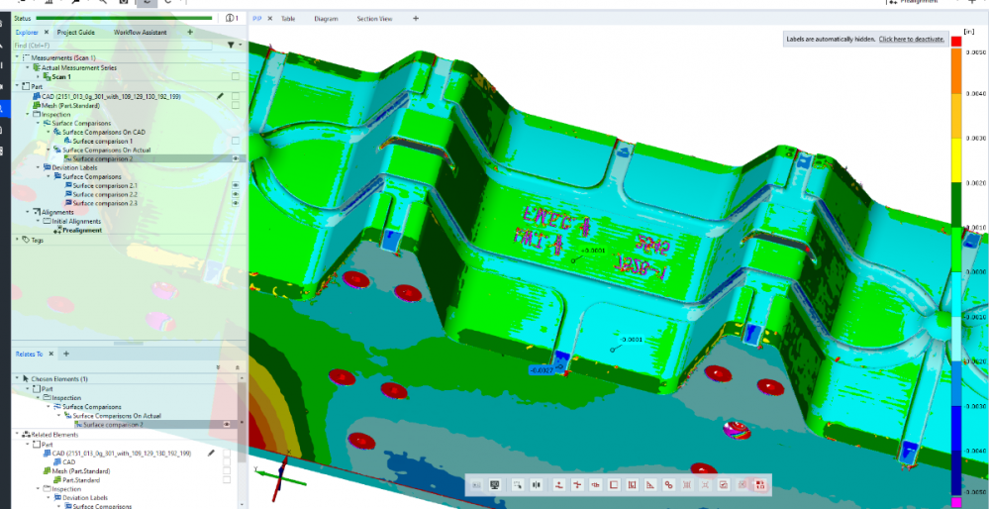This screenshot has height=509, width=989.
Task: Collapse the Alignments tree node
Action: [x=28, y=212]
